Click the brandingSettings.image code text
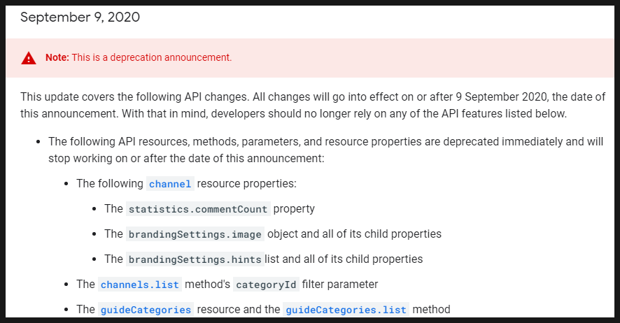Image resolution: width=620 pixels, height=323 pixels. 195,234
